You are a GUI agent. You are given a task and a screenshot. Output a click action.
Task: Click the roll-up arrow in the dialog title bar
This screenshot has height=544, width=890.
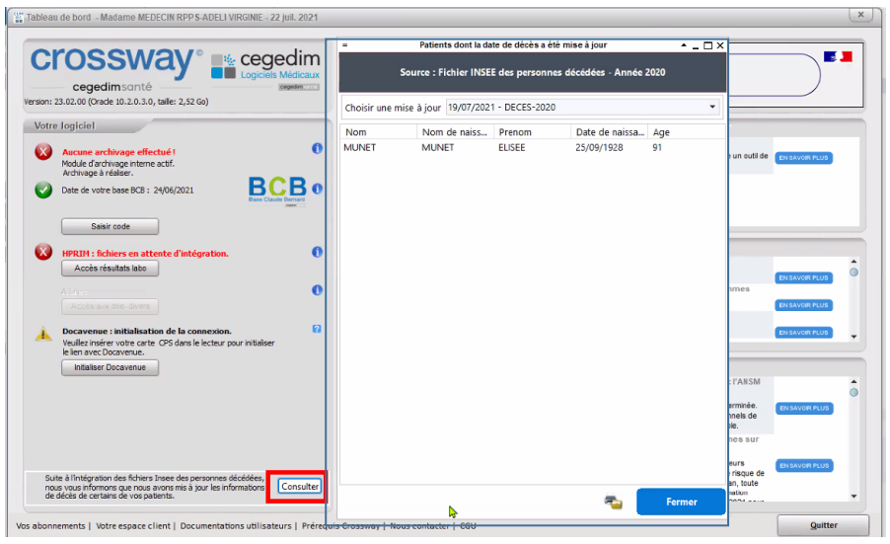[x=682, y=45]
